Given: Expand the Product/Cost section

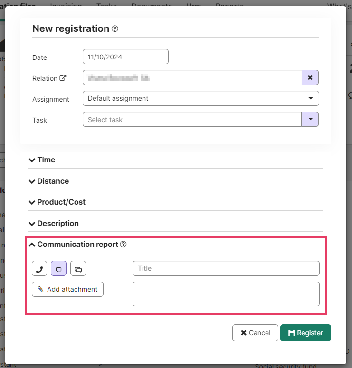Looking at the screenshot, I should click(57, 202).
